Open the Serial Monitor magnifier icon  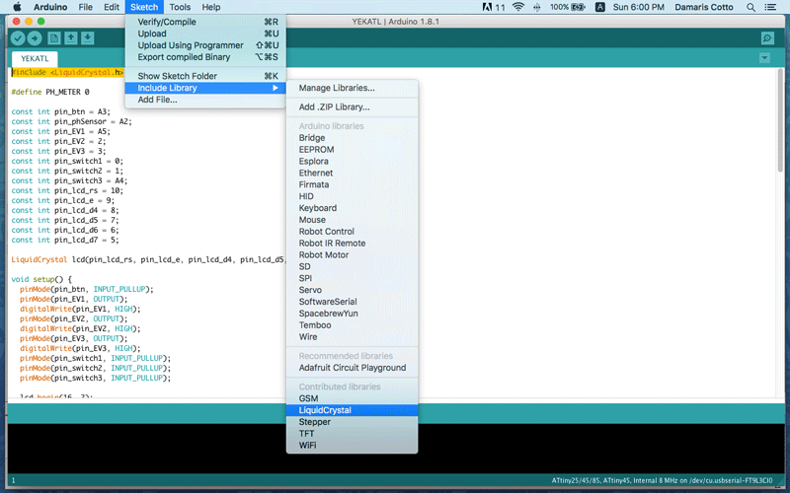point(767,38)
